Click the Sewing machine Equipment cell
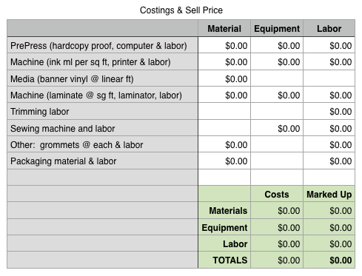The image size is (362, 276). pyautogui.click(x=277, y=128)
